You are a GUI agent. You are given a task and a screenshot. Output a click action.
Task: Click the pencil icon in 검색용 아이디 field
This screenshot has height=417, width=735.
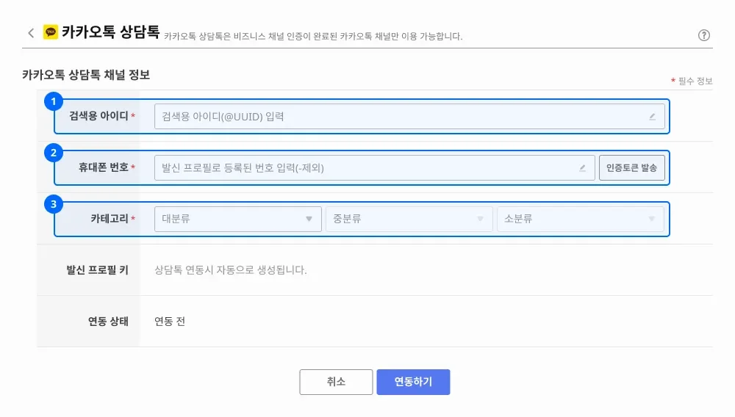tap(652, 117)
